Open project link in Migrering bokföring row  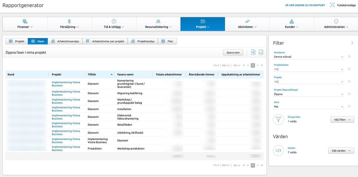tap(66, 93)
